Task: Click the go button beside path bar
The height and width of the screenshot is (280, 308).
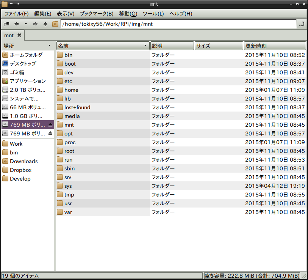Action: (302, 24)
